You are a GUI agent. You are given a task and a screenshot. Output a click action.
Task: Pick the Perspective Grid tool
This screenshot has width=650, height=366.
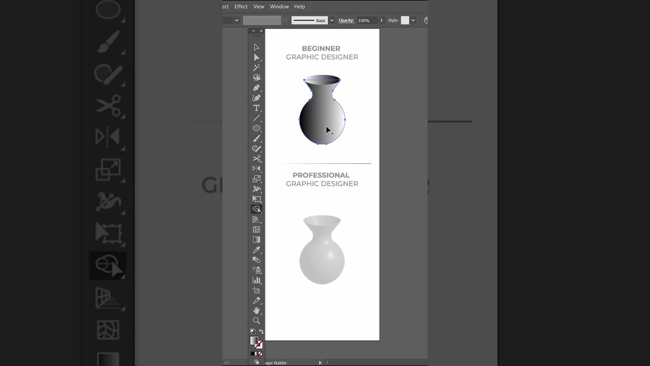click(x=256, y=220)
